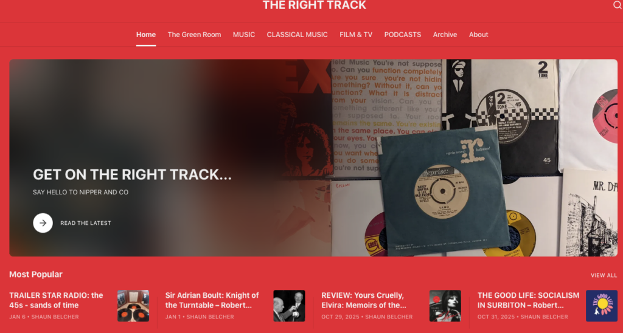Visit the Archive page

445,35
